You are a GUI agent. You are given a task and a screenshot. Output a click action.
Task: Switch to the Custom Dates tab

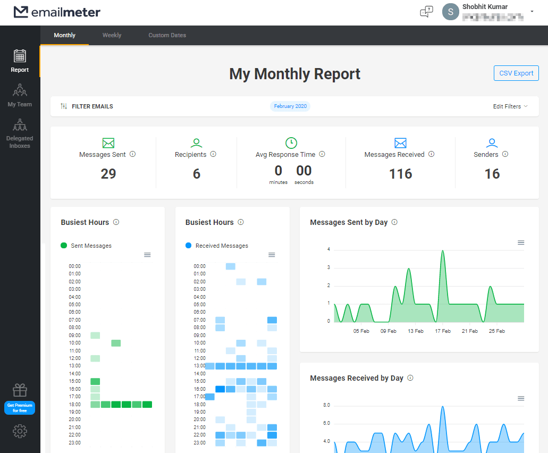tap(167, 35)
